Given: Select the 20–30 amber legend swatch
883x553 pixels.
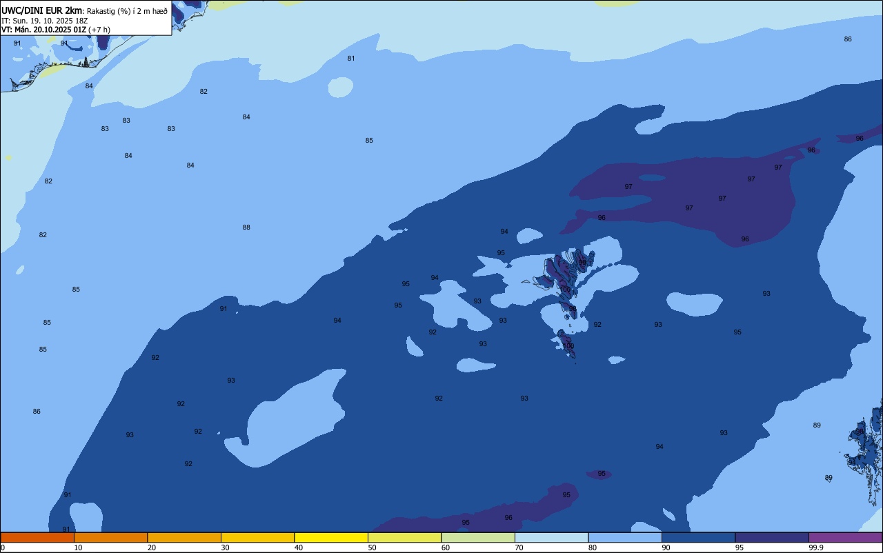Looking at the screenshot, I should (x=184, y=537).
